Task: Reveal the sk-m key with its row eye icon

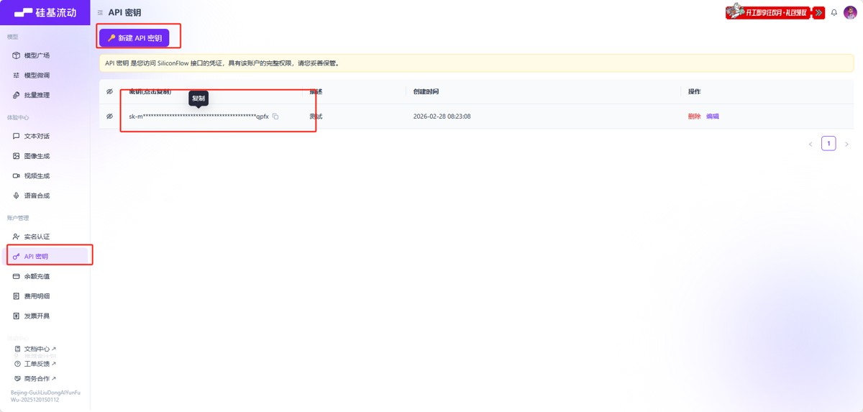Action: click(110, 116)
